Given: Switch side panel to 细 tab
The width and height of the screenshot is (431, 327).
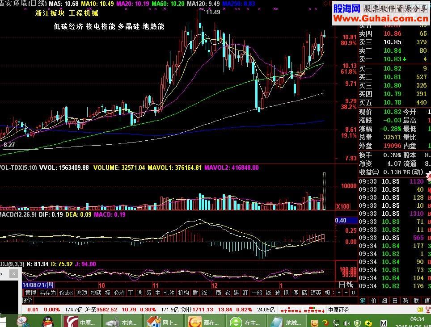Looking at the screenshot, I should pyautogui.click(x=384, y=301).
